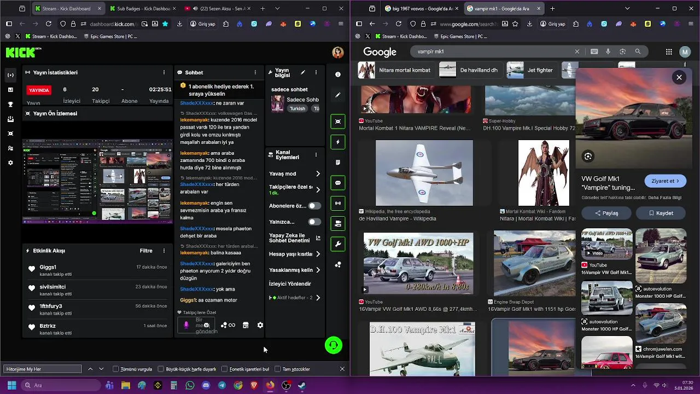Open the green headset support button
This screenshot has height=394, width=700.
click(334, 345)
